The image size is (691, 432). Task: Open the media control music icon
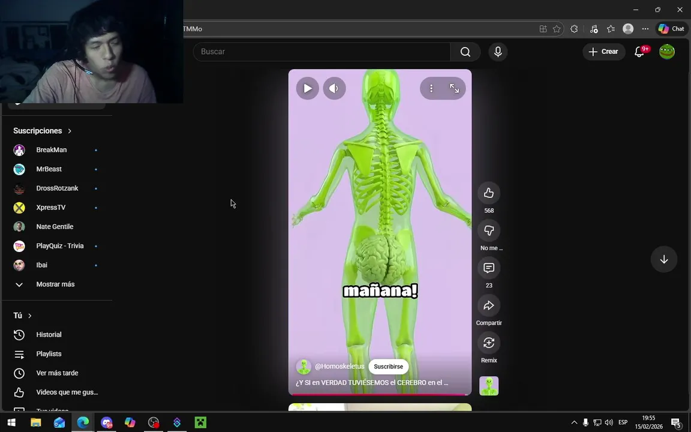[594, 29]
